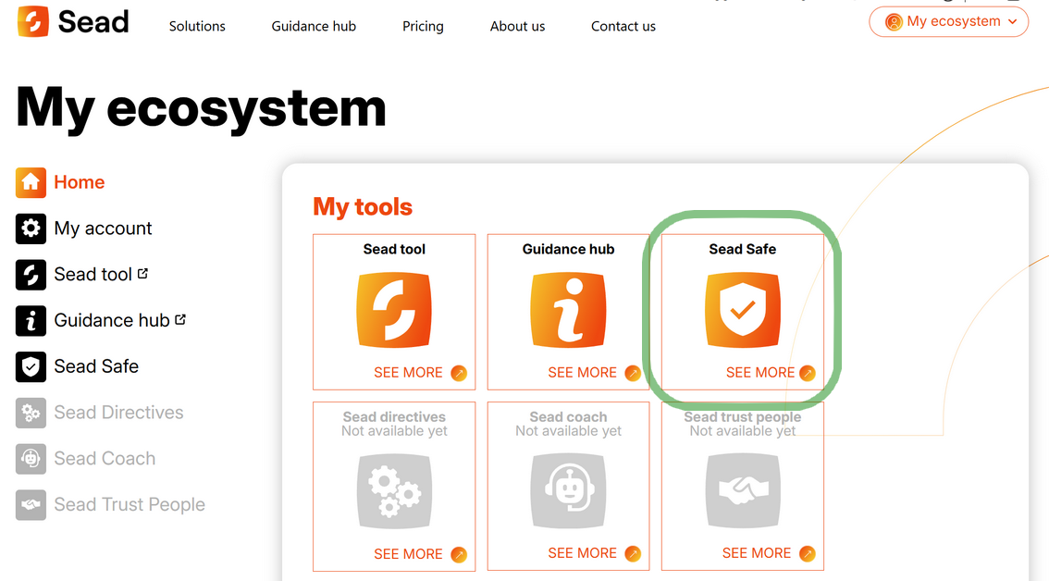Viewport: 1049px width, 581px height.
Task: Click the Sead wordmark in header
Action: click(93, 21)
